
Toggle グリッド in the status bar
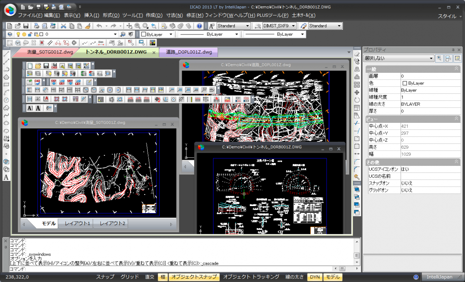129,277
